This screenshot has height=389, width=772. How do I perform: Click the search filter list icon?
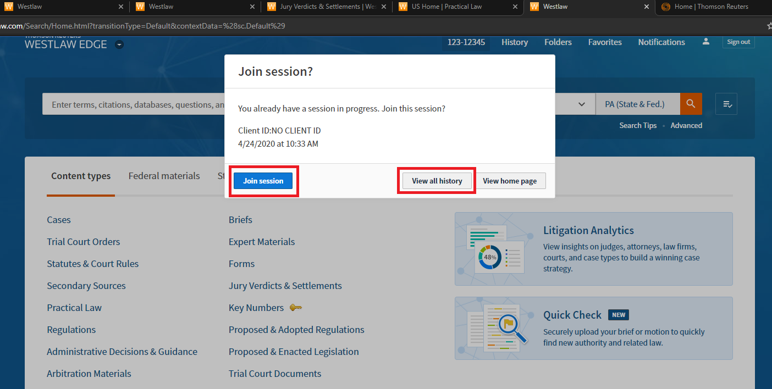[x=726, y=104]
